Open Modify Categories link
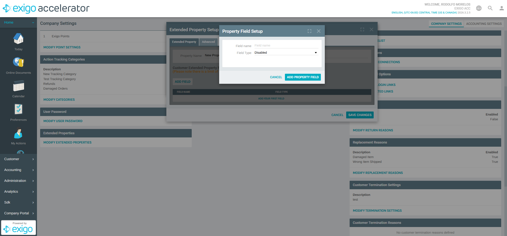Viewport: 507px width, 236px height. tap(59, 100)
